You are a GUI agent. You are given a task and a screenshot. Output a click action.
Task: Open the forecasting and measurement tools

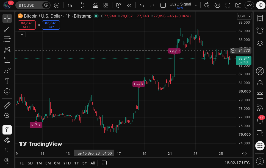(x=7, y=60)
